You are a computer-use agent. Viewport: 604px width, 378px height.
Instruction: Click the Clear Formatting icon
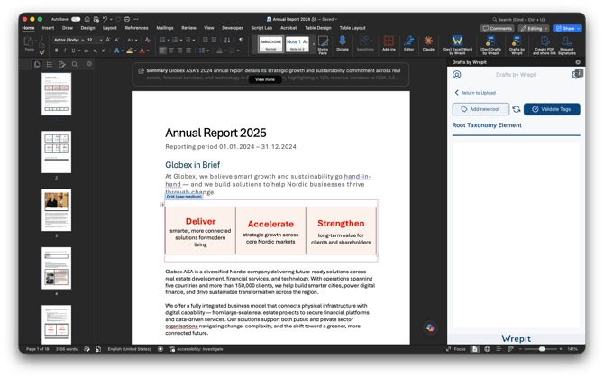(148, 40)
